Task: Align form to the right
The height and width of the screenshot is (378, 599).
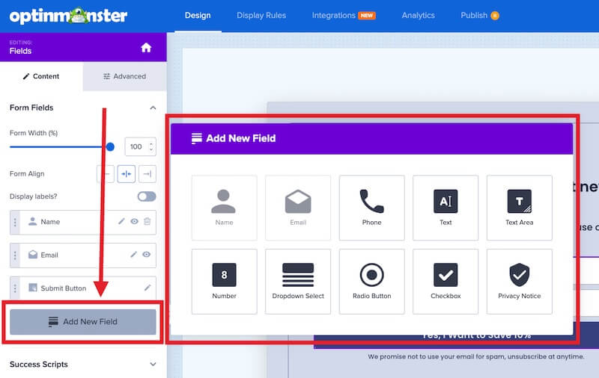Action: [148, 174]
